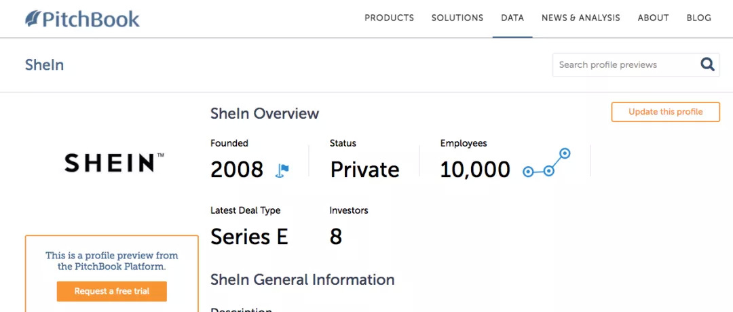Viewport: 733px width, 312px height.
Task: Click the Series E deal type value
Action: (249, 237)
